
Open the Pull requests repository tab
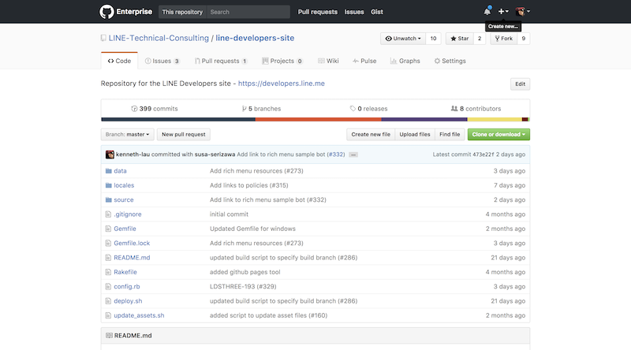point(221,61)
